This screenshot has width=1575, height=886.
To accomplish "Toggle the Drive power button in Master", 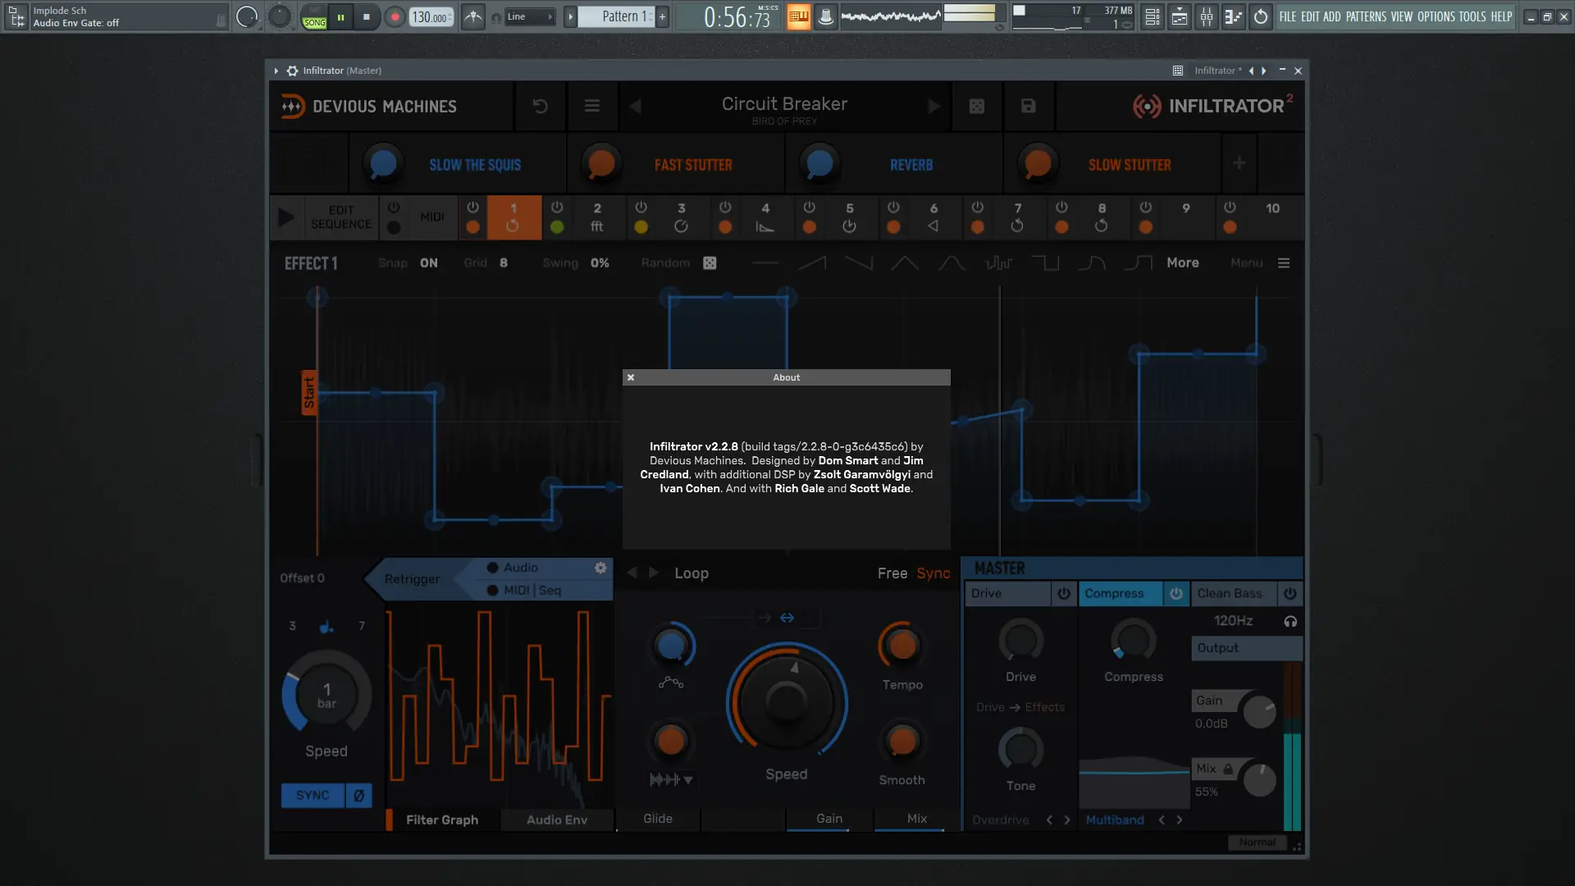I will 1064,593.
